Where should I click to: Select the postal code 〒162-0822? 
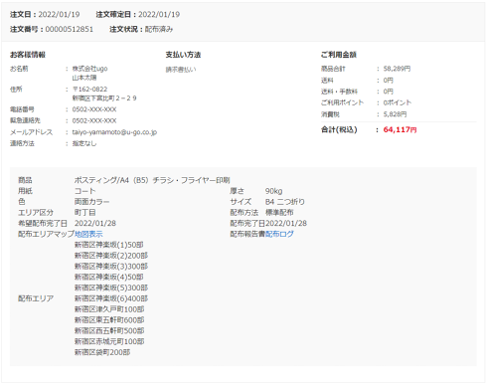pos(89,90)
